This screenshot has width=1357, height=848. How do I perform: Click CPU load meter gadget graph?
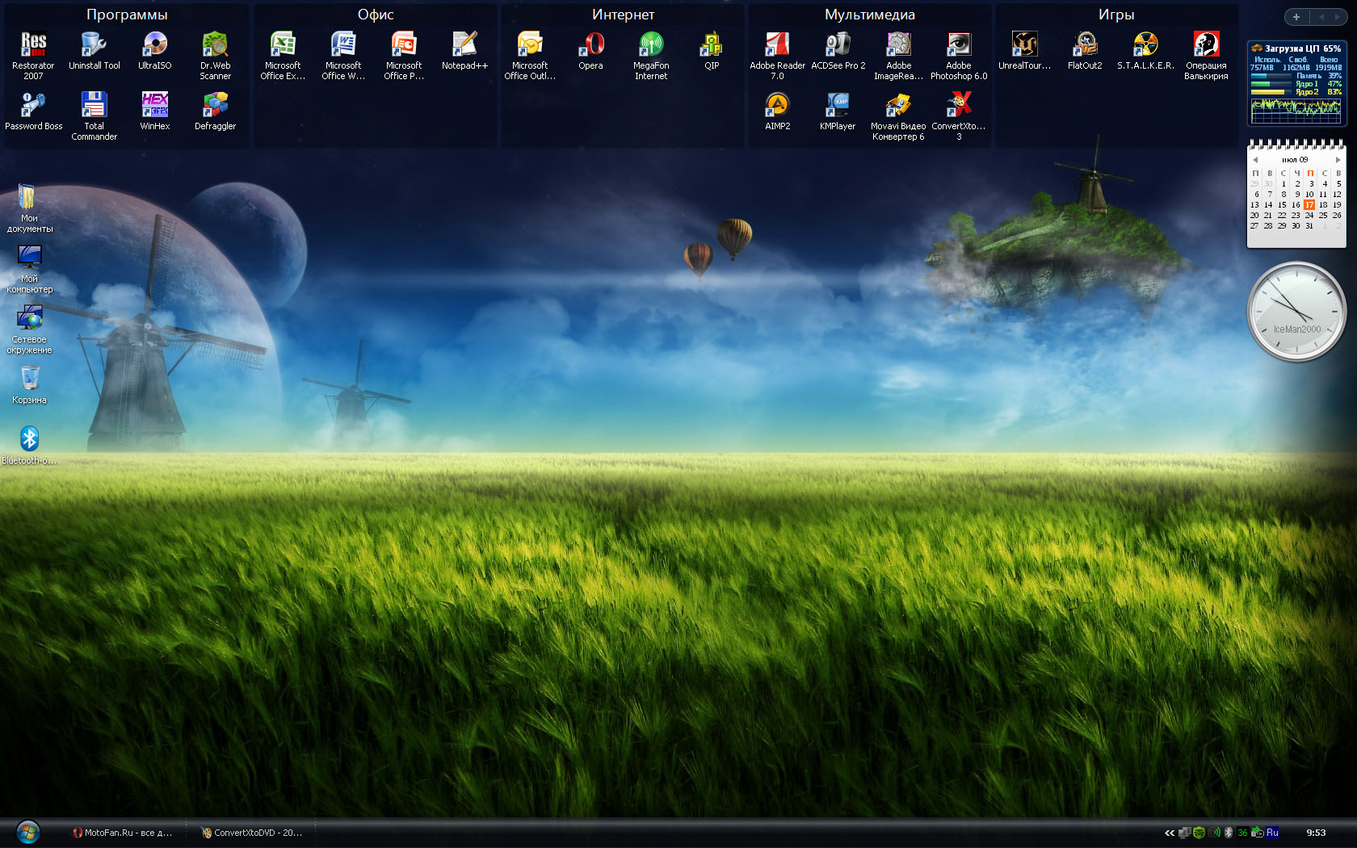[1296, 111]
